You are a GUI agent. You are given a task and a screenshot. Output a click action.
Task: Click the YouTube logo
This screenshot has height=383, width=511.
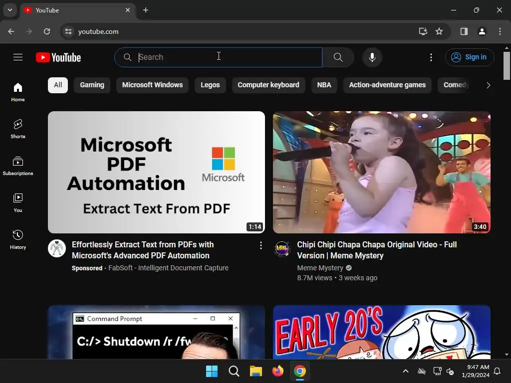pos(58,57)
